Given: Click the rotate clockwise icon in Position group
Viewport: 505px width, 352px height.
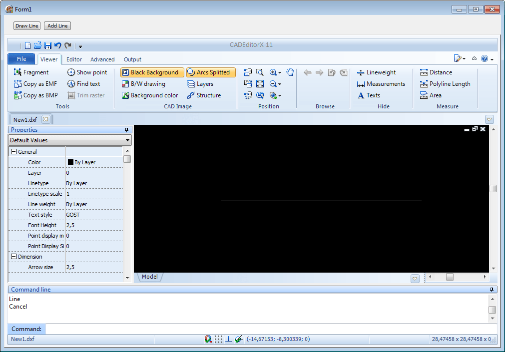Looking at the screenshot, I should (x=248, y=84).
